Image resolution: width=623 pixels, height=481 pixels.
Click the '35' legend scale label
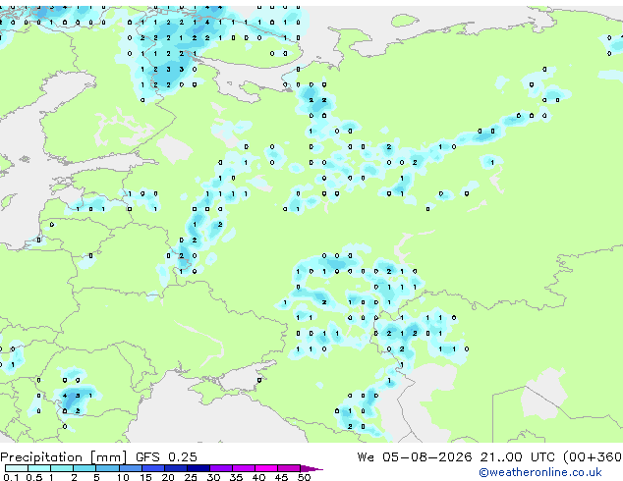pos(237,477)
